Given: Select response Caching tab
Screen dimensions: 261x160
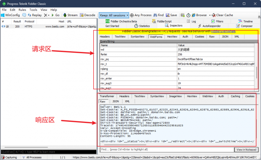Looking at the screenshot, I should point(235,96).
